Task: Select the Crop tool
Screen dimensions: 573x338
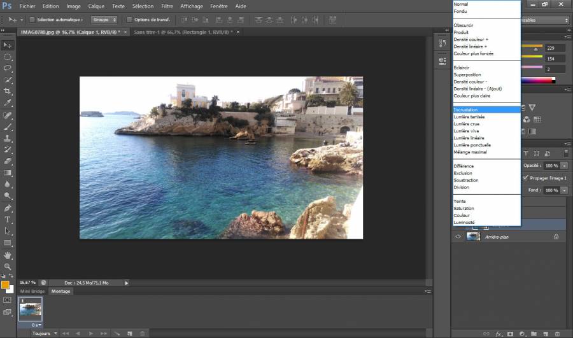Action: 8,91
